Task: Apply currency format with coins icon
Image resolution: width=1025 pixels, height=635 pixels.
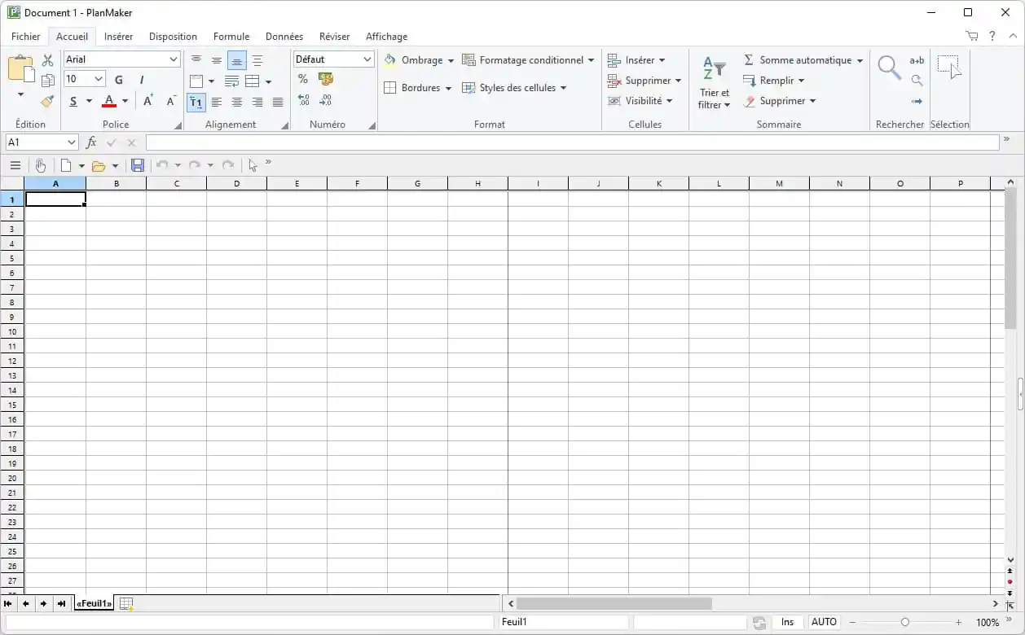Action: point(326,79)
